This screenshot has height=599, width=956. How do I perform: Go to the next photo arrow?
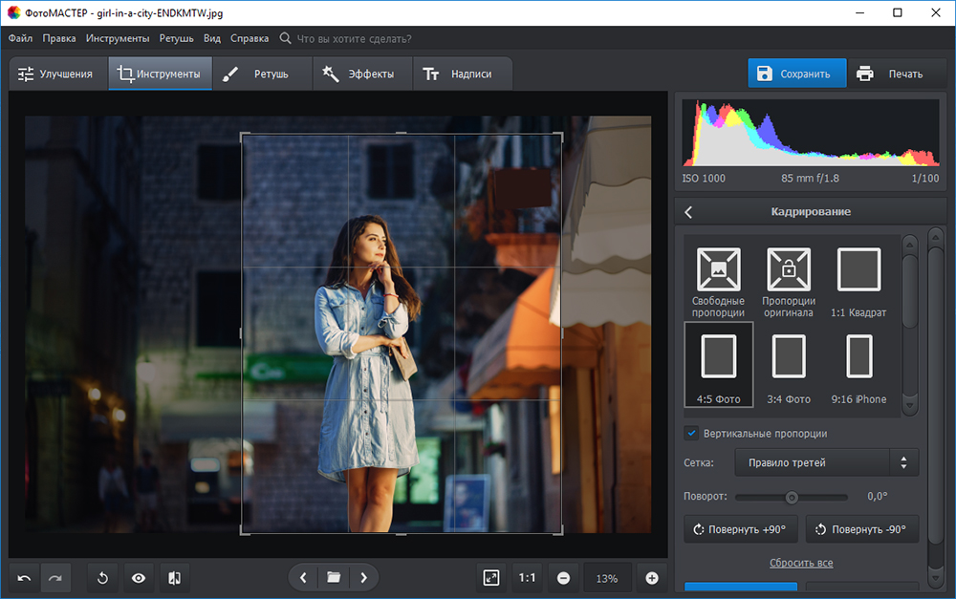pos(364,578)
